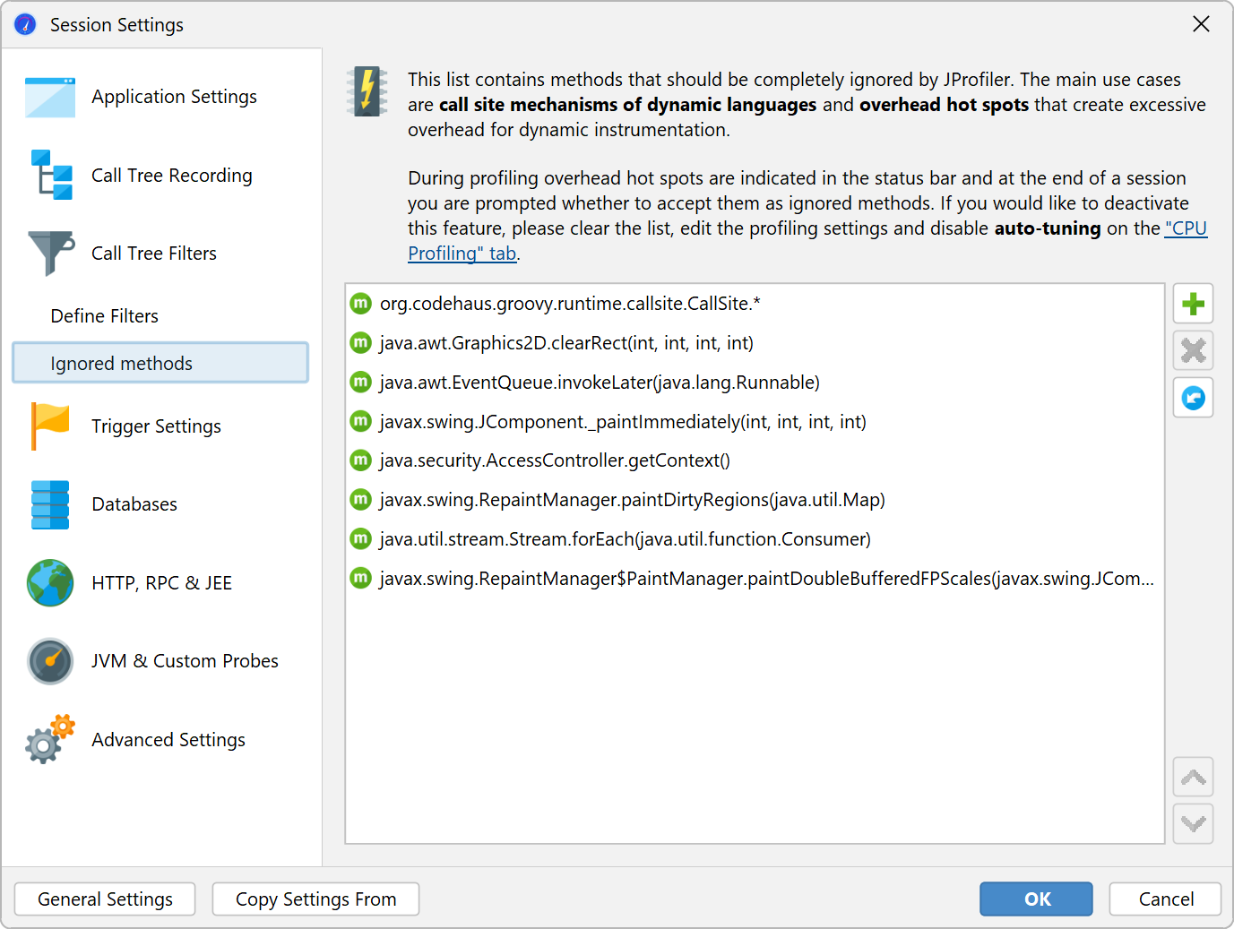Follow the "CPU Profiling" tab link
Screen dimensions: 1234x929
1186,228
